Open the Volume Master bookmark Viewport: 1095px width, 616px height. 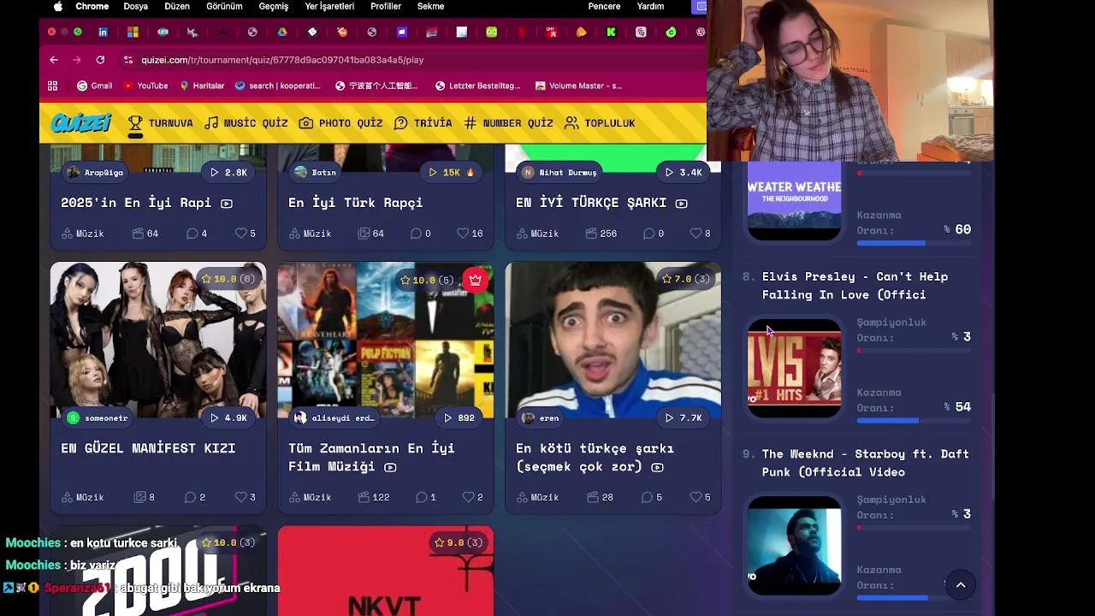coord(578,86)
